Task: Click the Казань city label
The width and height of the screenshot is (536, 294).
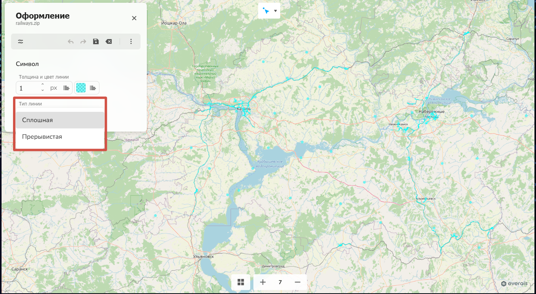Action: coord(244,109)
